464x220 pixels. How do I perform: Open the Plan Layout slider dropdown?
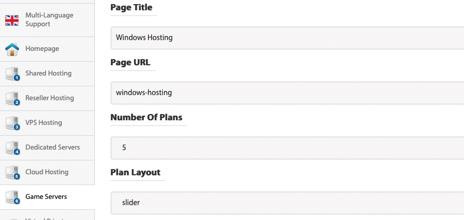tap(287, 203)
